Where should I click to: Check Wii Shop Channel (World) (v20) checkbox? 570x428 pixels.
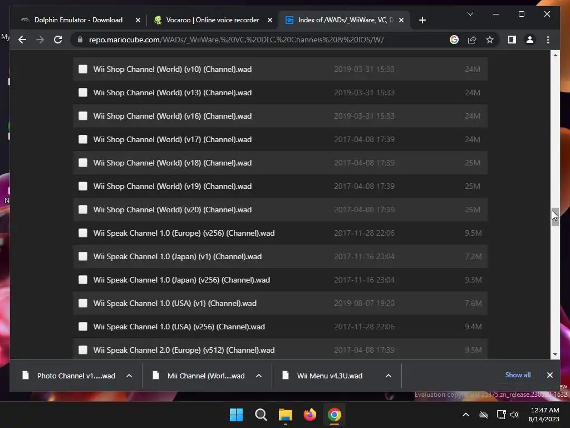tap(83, 210)
